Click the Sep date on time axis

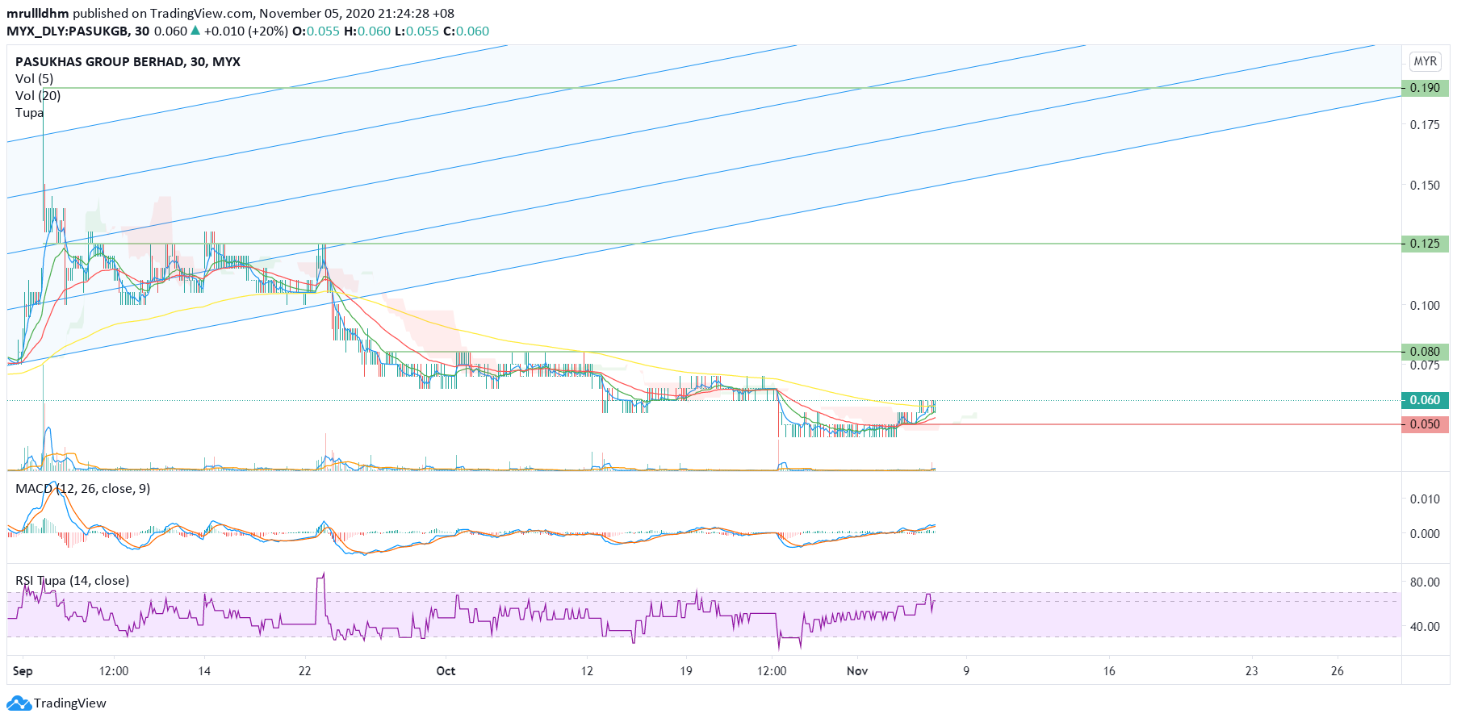23,671
